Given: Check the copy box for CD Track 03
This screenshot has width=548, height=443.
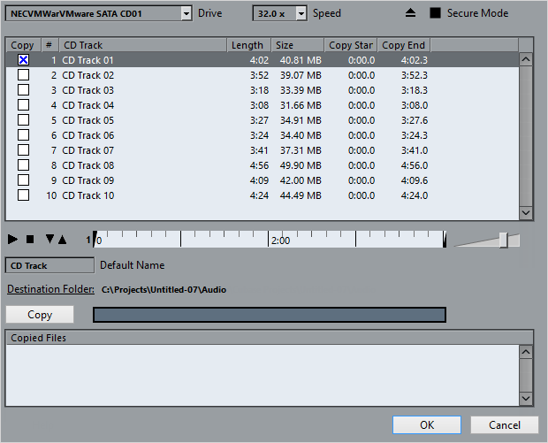Looking at the screenshot, I should pyautogui.click(x=23, y=90).
